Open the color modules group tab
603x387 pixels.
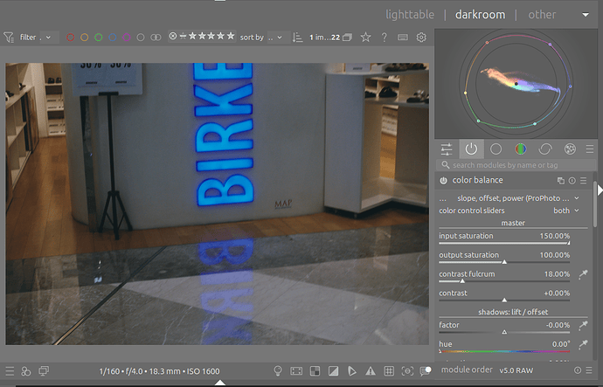520,149
